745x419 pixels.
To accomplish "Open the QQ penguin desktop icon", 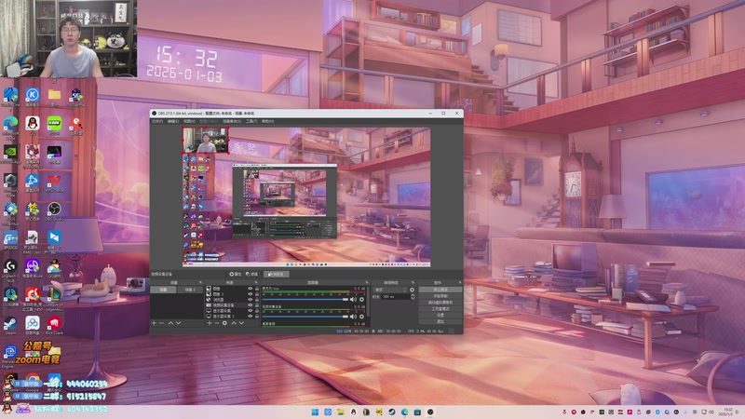I will (33, 126).
